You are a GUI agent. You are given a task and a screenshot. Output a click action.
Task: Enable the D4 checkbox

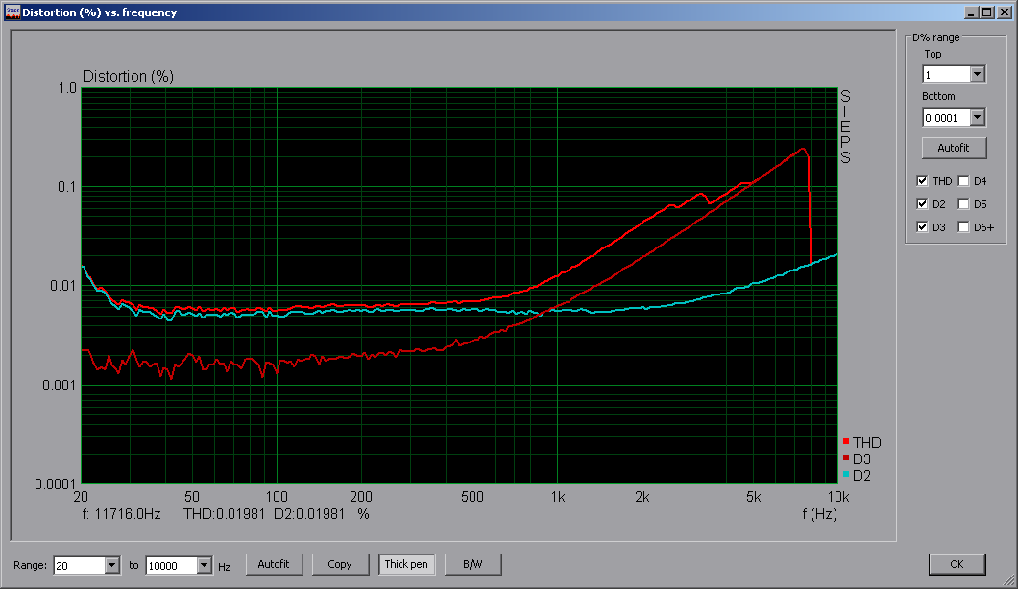[963, 180]
